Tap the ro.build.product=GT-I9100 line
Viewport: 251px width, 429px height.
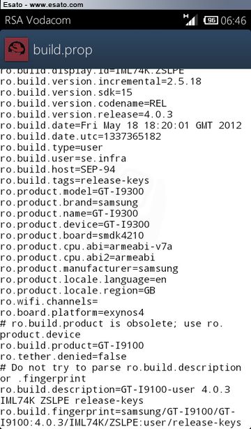tap(72, 345)
